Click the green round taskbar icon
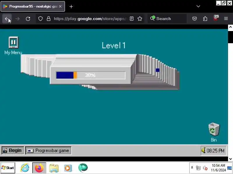This screenshot has height=174, width=233. pyautogui.click(x=83, y=168)
